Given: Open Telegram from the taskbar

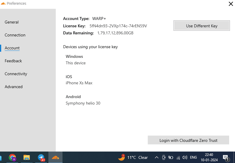Looking at the screenshot, I should pyautogui.click(x=41, y=157).
